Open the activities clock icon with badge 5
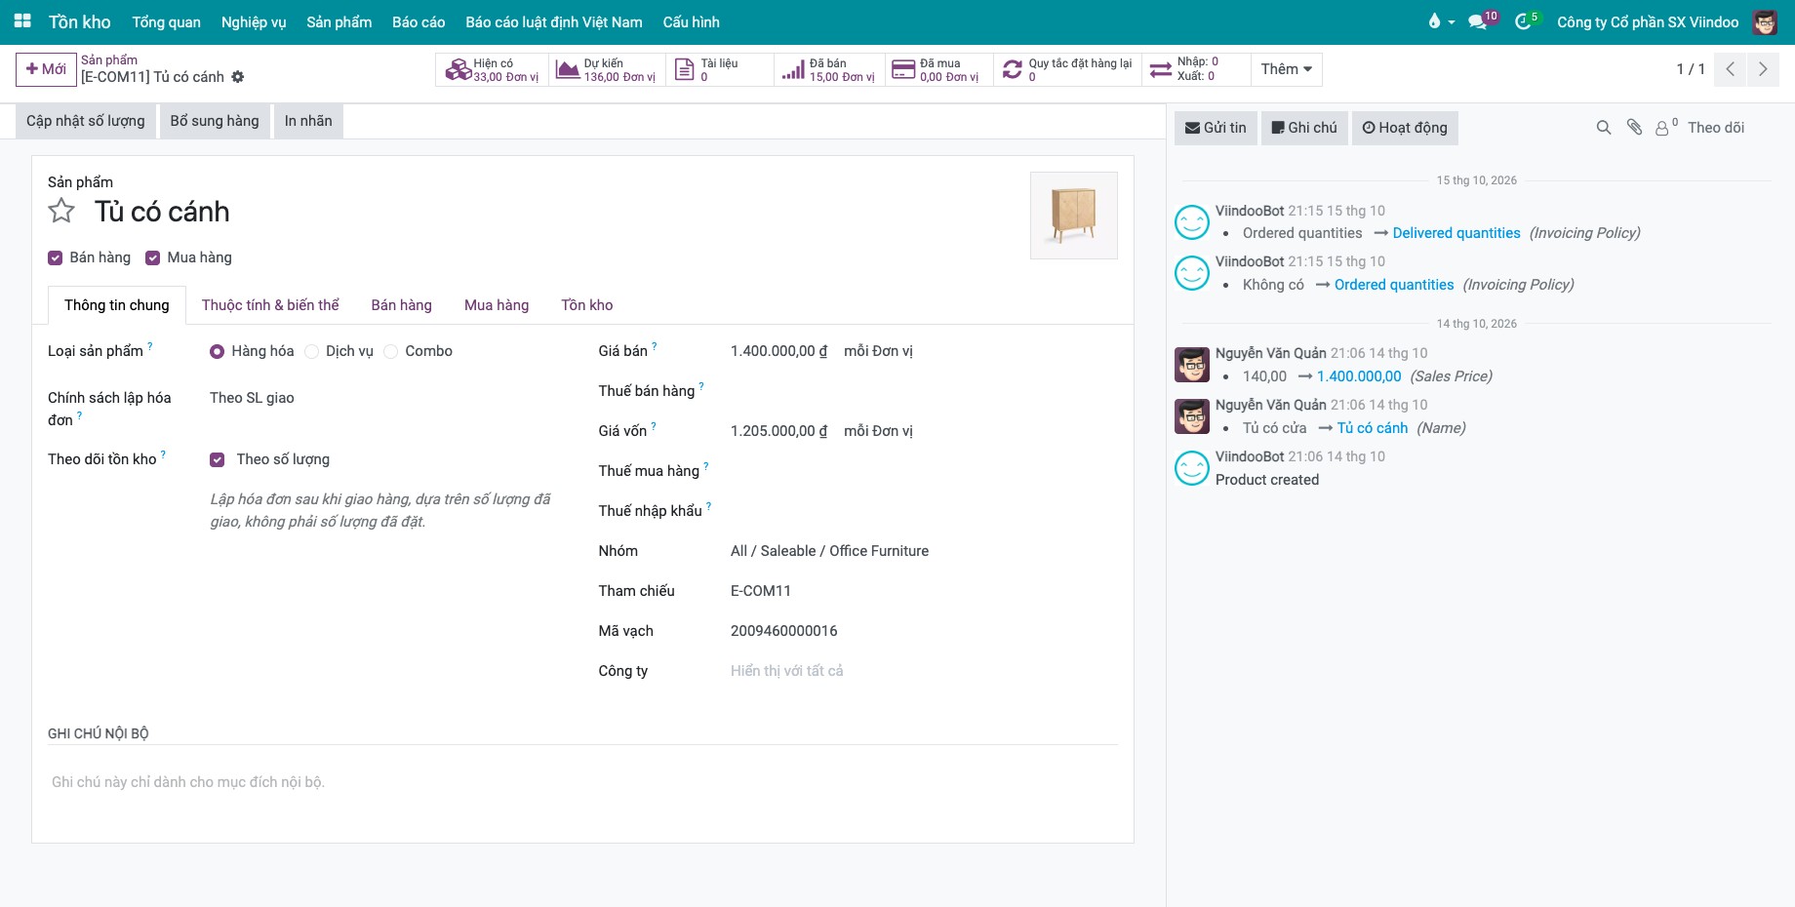Image resolution: width=1795 pixels, height=907 pixels. click(x=1526, y=21)
